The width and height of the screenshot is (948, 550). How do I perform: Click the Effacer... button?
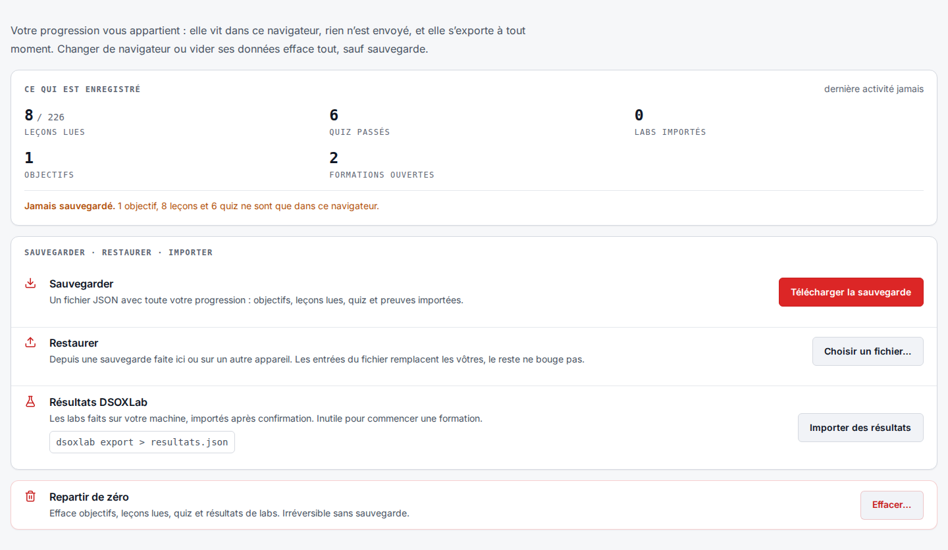(x=891, y=505)
